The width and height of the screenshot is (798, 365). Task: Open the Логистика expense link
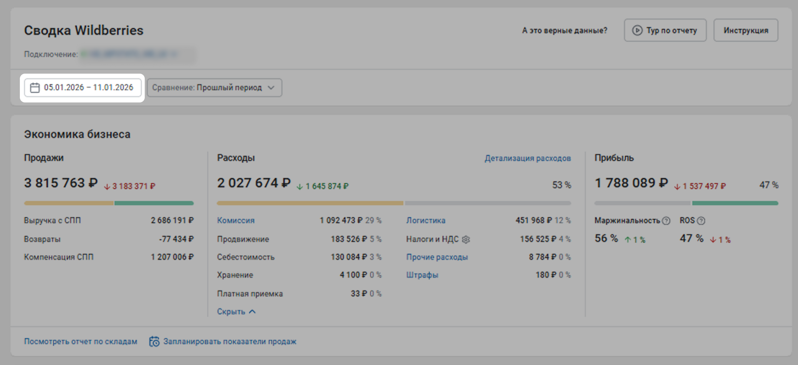426,220
